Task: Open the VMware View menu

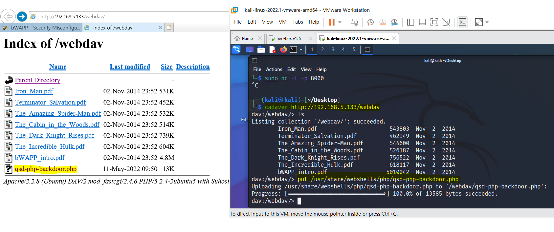Action: coord(267,22)
